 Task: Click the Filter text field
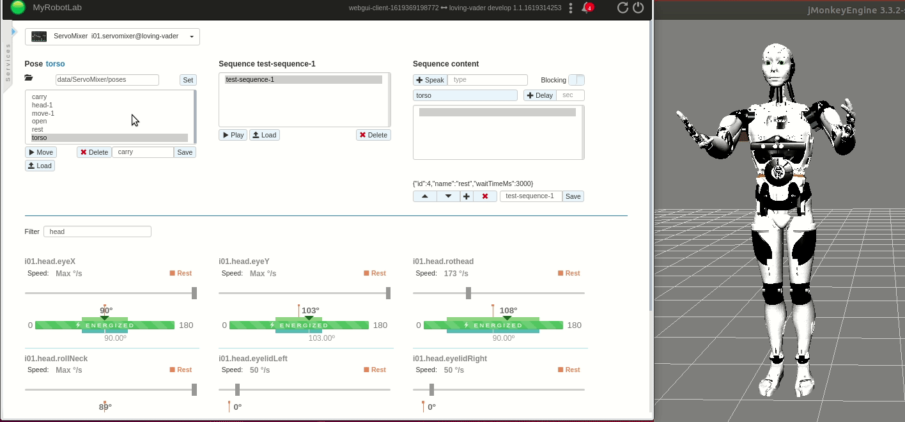point(97,231)
